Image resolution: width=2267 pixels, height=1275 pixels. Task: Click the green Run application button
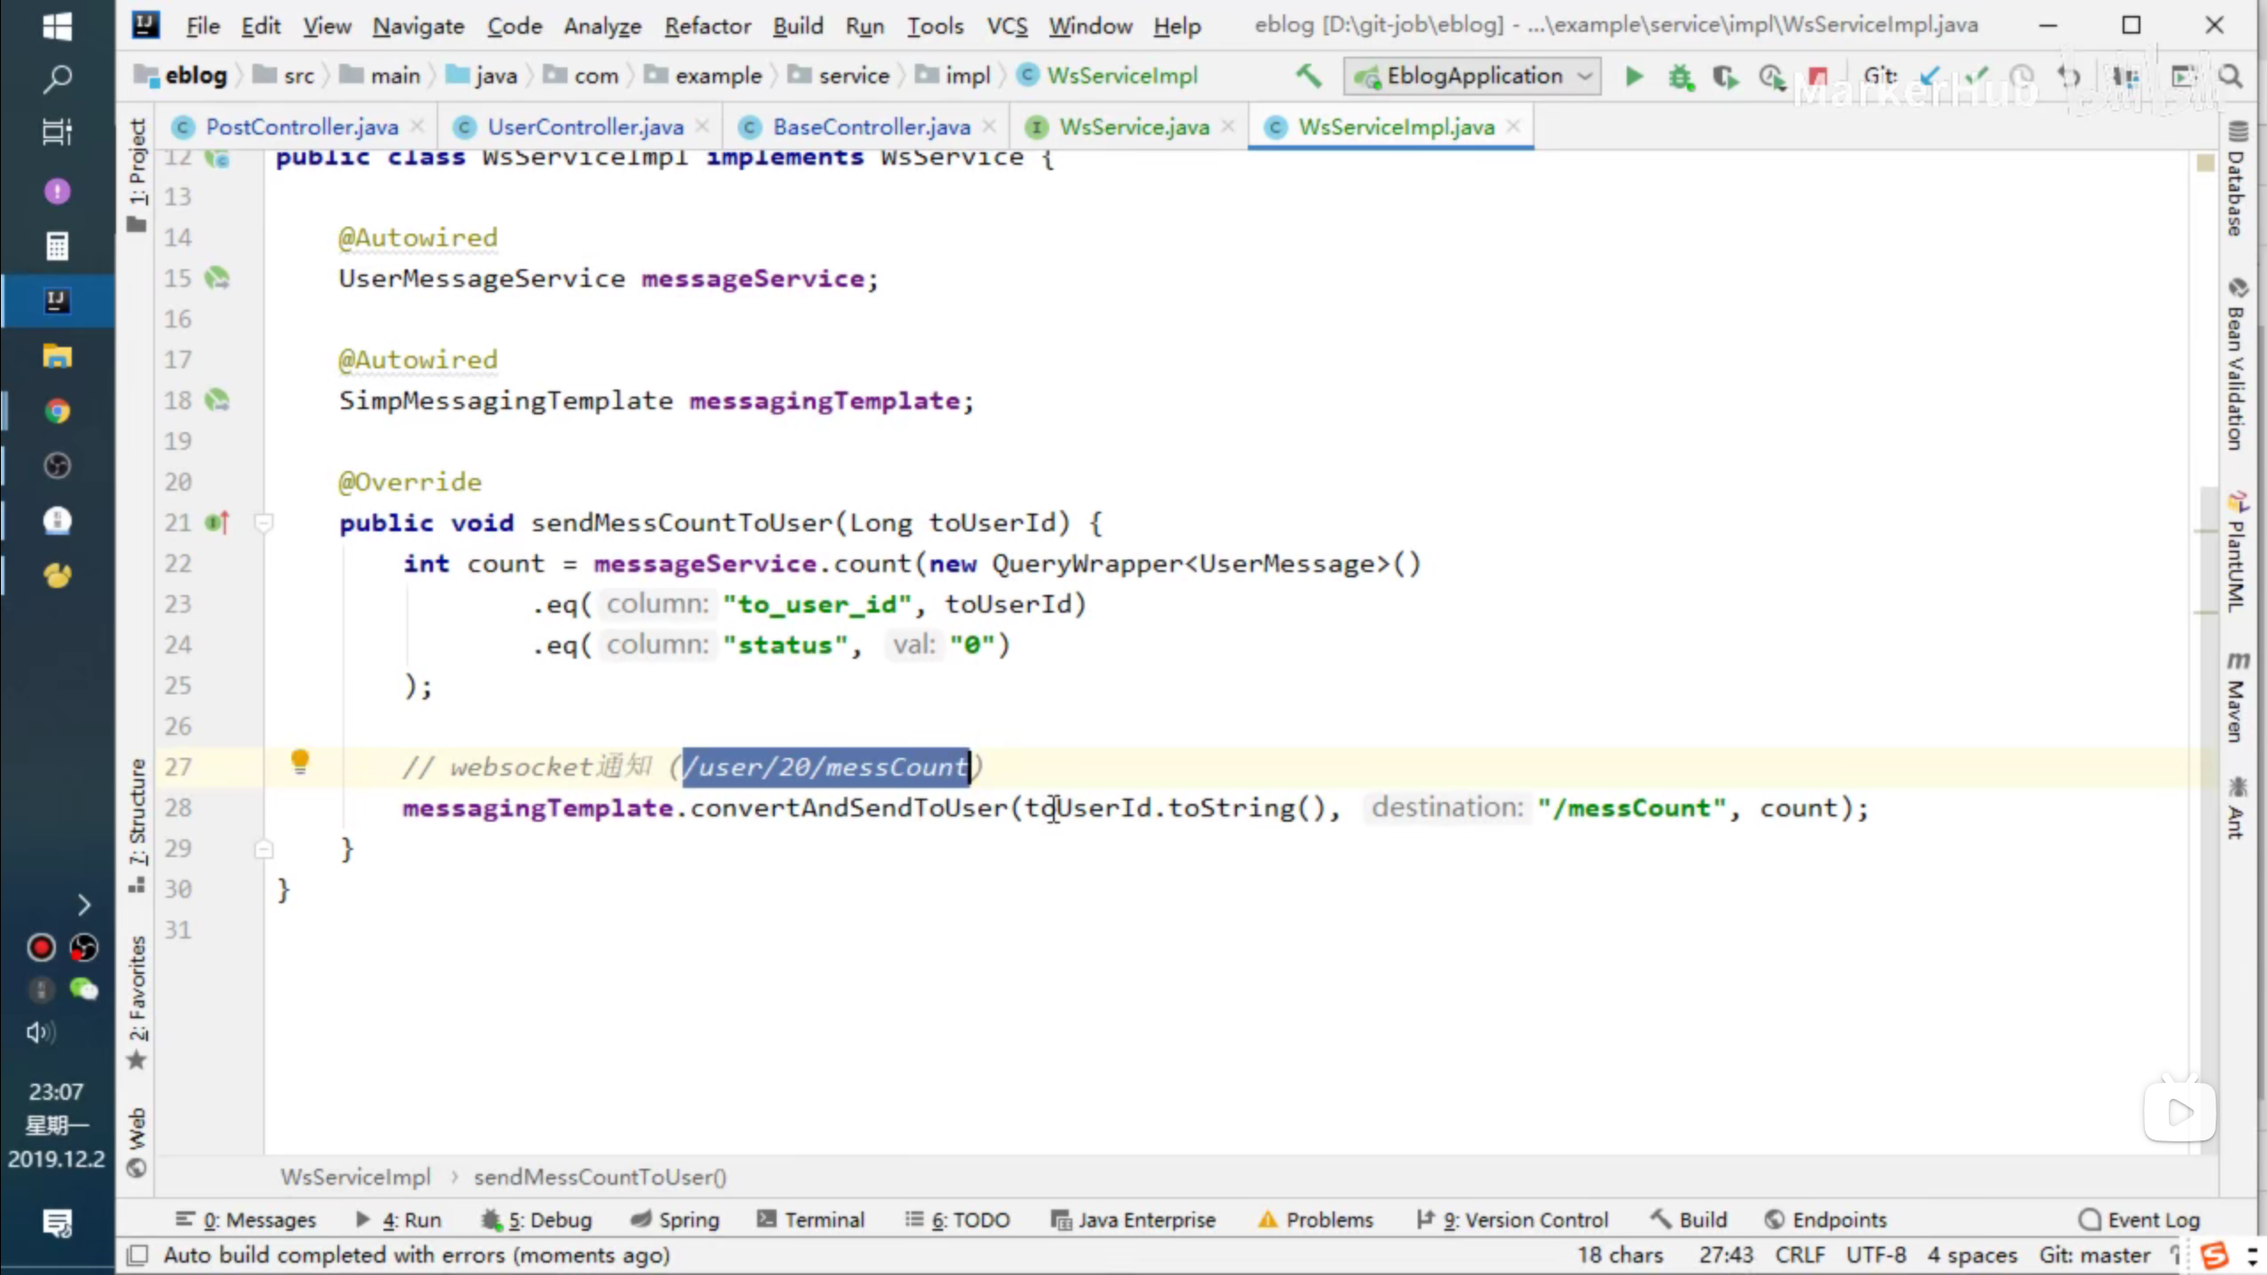[x=1634, y=77]
